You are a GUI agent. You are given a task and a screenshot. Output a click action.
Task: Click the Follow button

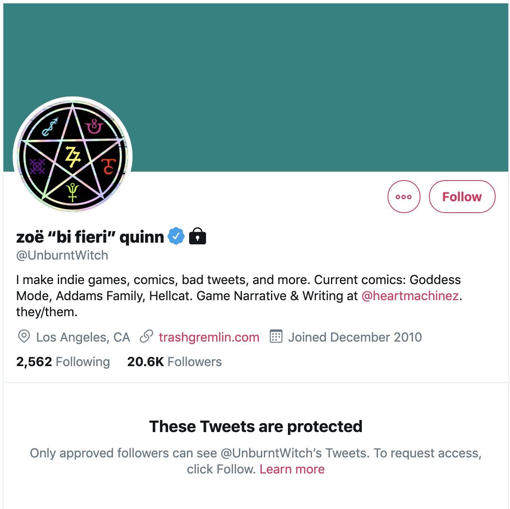pos(462,197)
